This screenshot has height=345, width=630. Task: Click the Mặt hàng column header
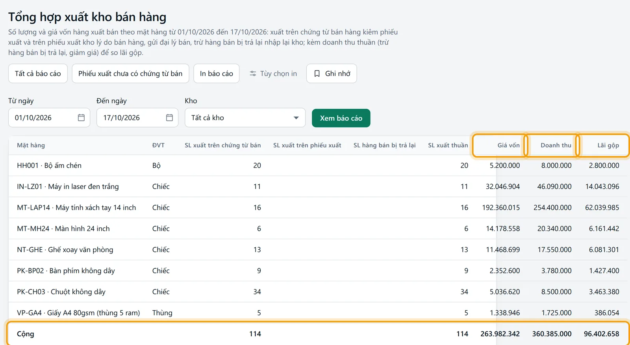tap(31, 145)
